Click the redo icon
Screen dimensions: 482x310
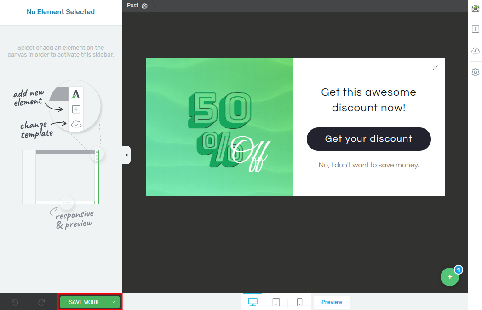pyautogui.click(x=41, y=302)
